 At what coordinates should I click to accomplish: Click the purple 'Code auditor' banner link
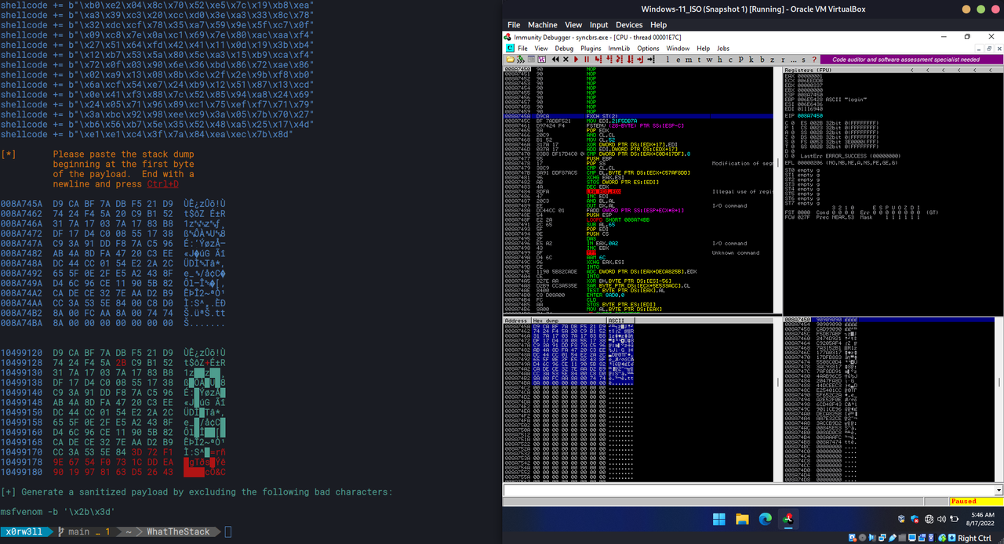click(x=911, y=60)
